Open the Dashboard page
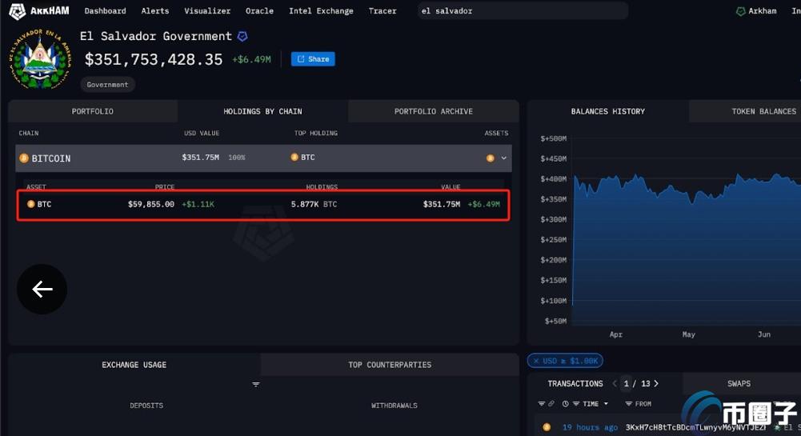Image resolution: width=801 pixels, height=436 pixels. coord(106,10)
